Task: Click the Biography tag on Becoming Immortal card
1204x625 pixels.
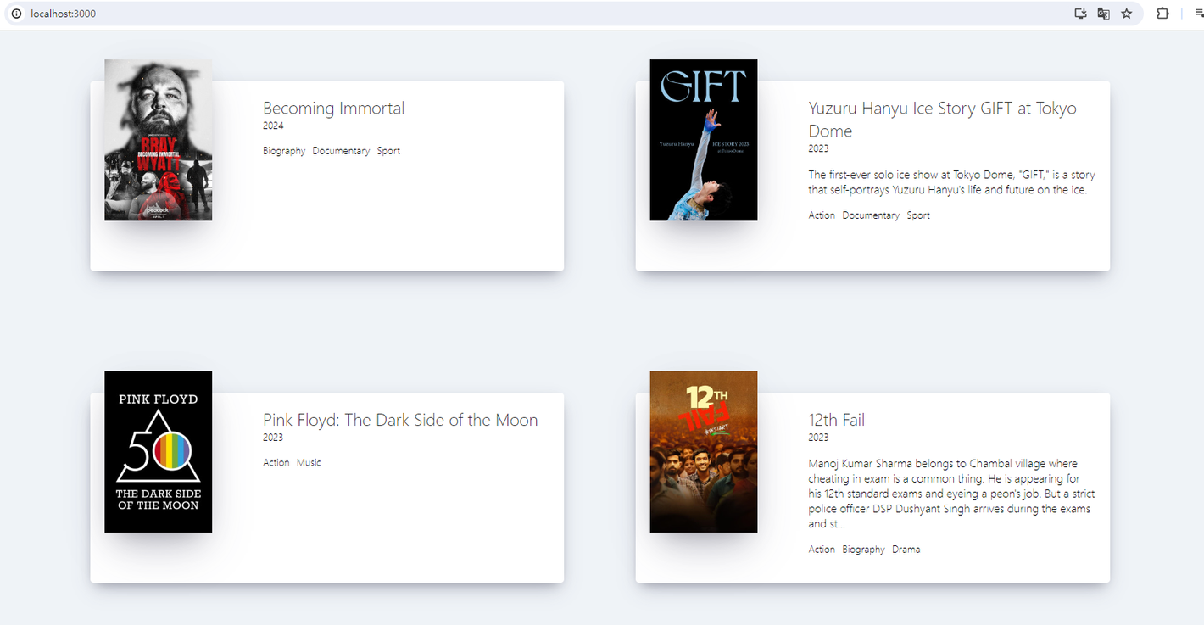Action: pos(284,151)
